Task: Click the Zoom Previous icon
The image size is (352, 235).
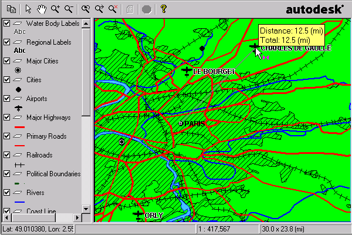Action: tap(86, 9)
